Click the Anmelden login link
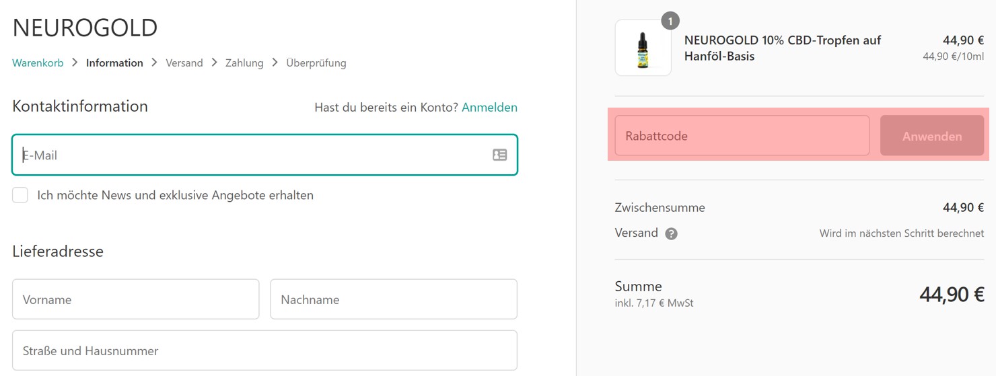 [x=489, y=107]
